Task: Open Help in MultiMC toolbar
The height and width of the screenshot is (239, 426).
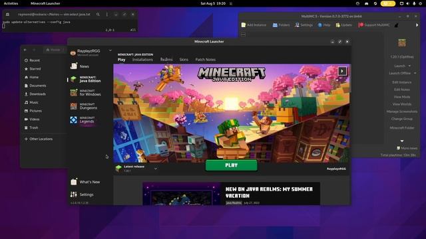Action: coord(324,25)
